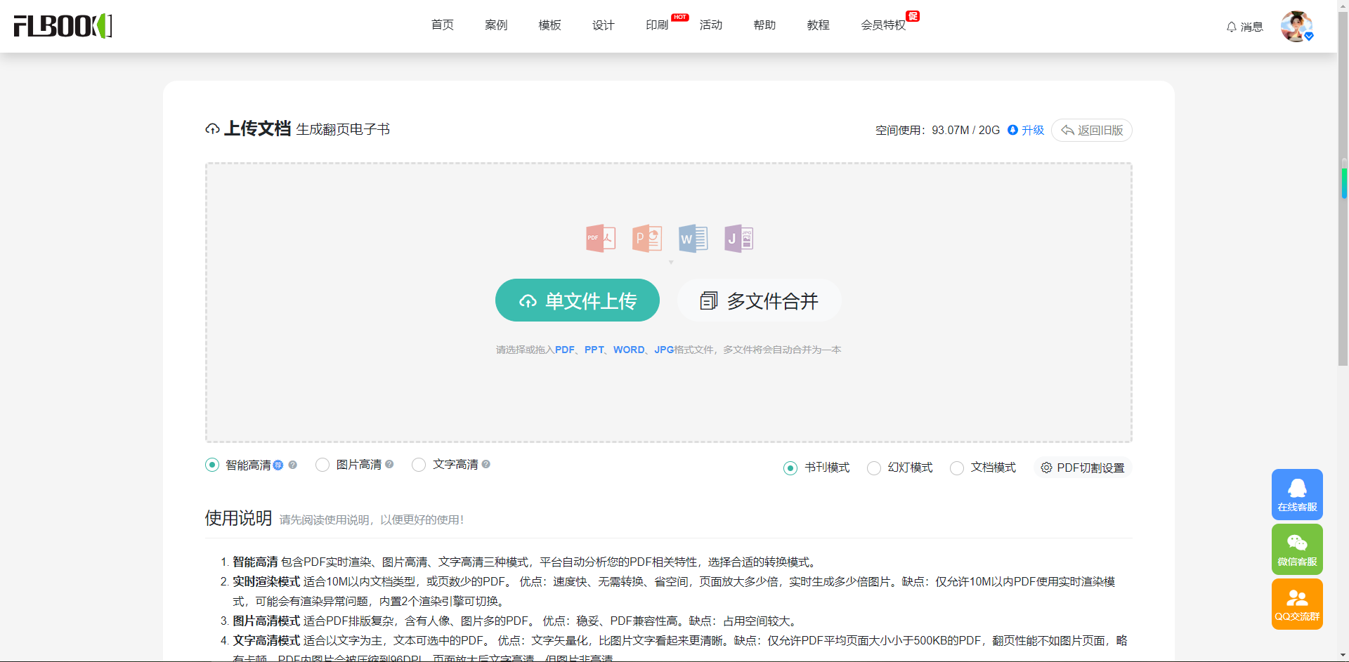Open the QQ交流群 group widget
This screenshot has width=1349, height=662.
[x=1297, y=604]
